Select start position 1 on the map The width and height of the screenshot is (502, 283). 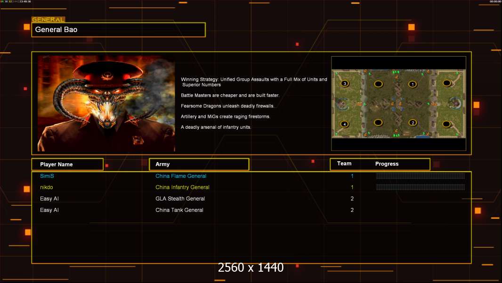click(413, 84)
